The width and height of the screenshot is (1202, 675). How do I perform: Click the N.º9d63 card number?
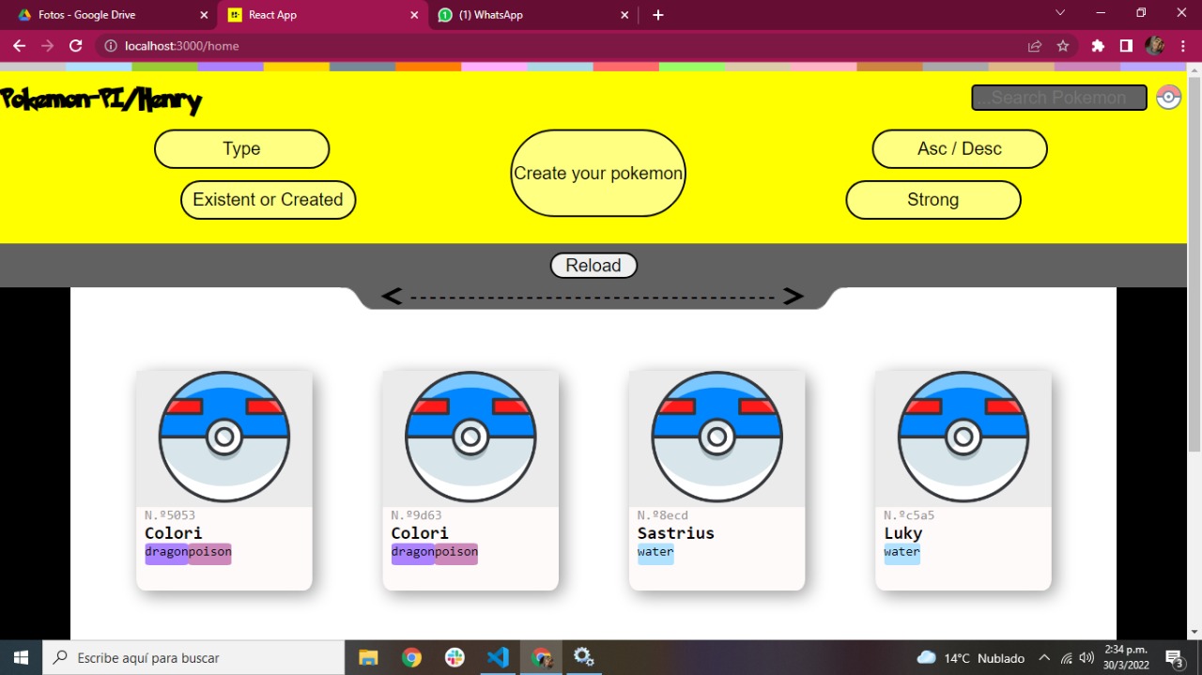(x=416, y=515)
